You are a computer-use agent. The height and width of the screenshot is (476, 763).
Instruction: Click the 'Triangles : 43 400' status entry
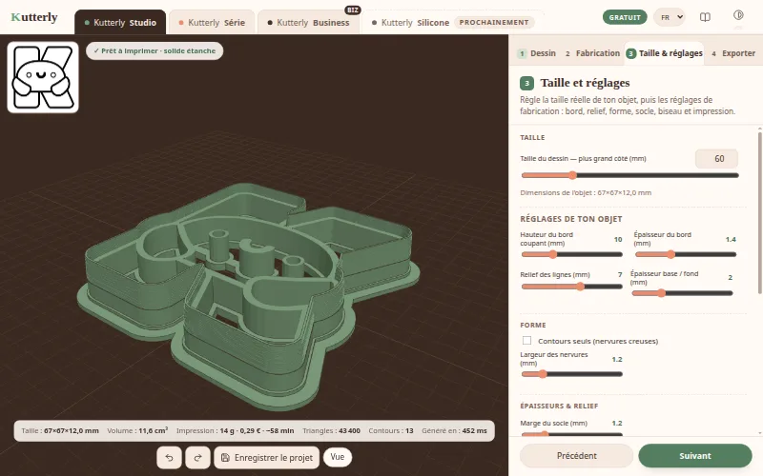point(331,431)
